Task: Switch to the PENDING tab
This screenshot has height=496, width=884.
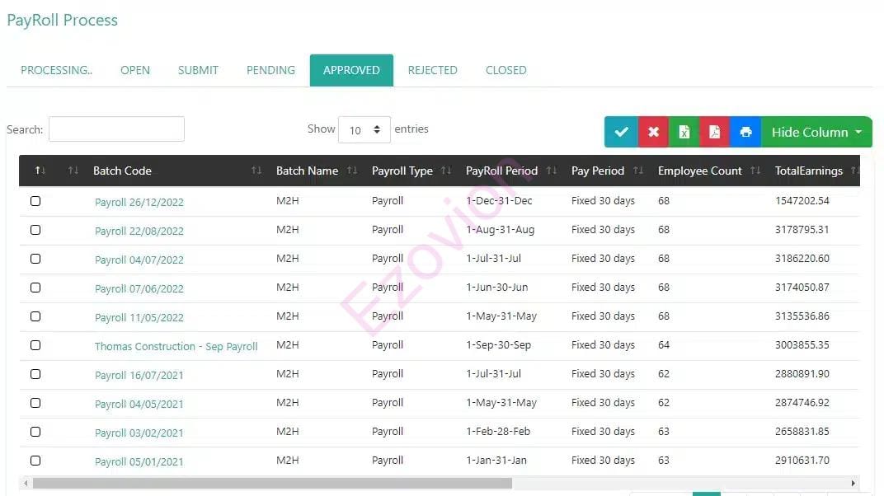Action: pos(270,70)
